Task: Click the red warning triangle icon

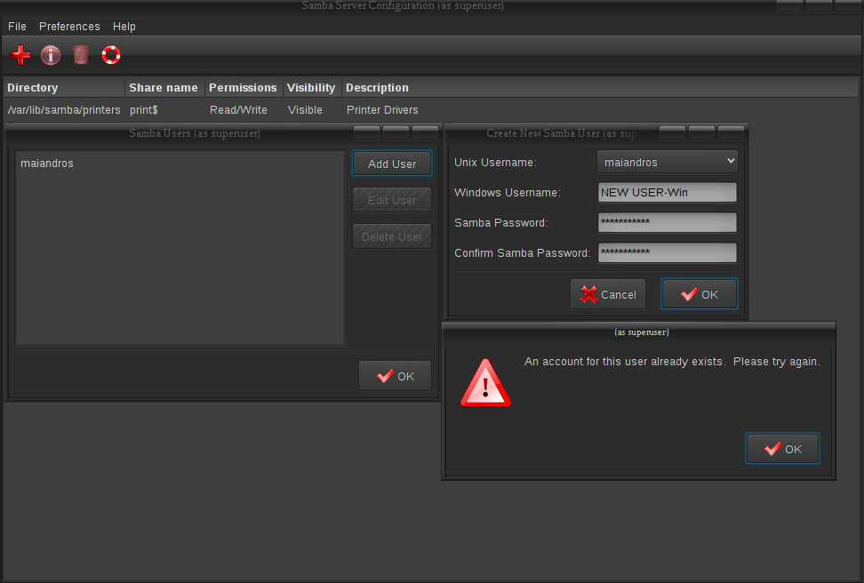Action: point(485,384)
